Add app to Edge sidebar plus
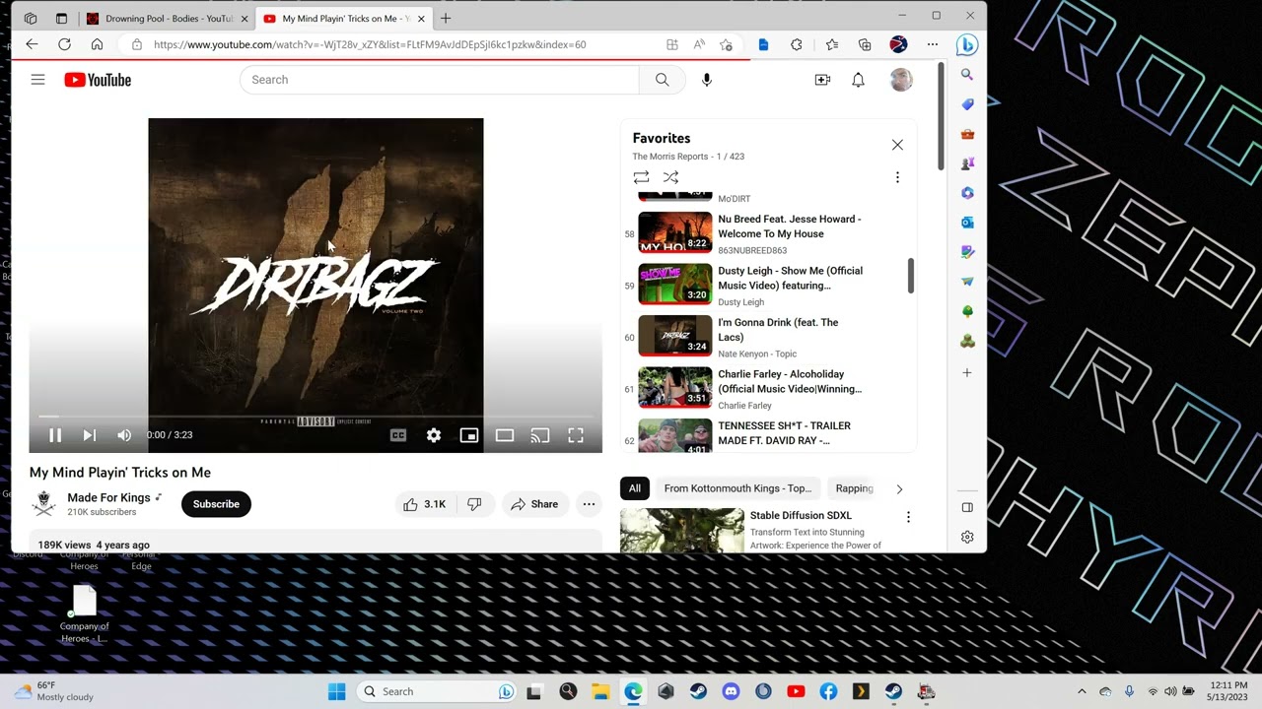Image resolution: width=1262 pixels, height=709 pixels. point(967,372)
